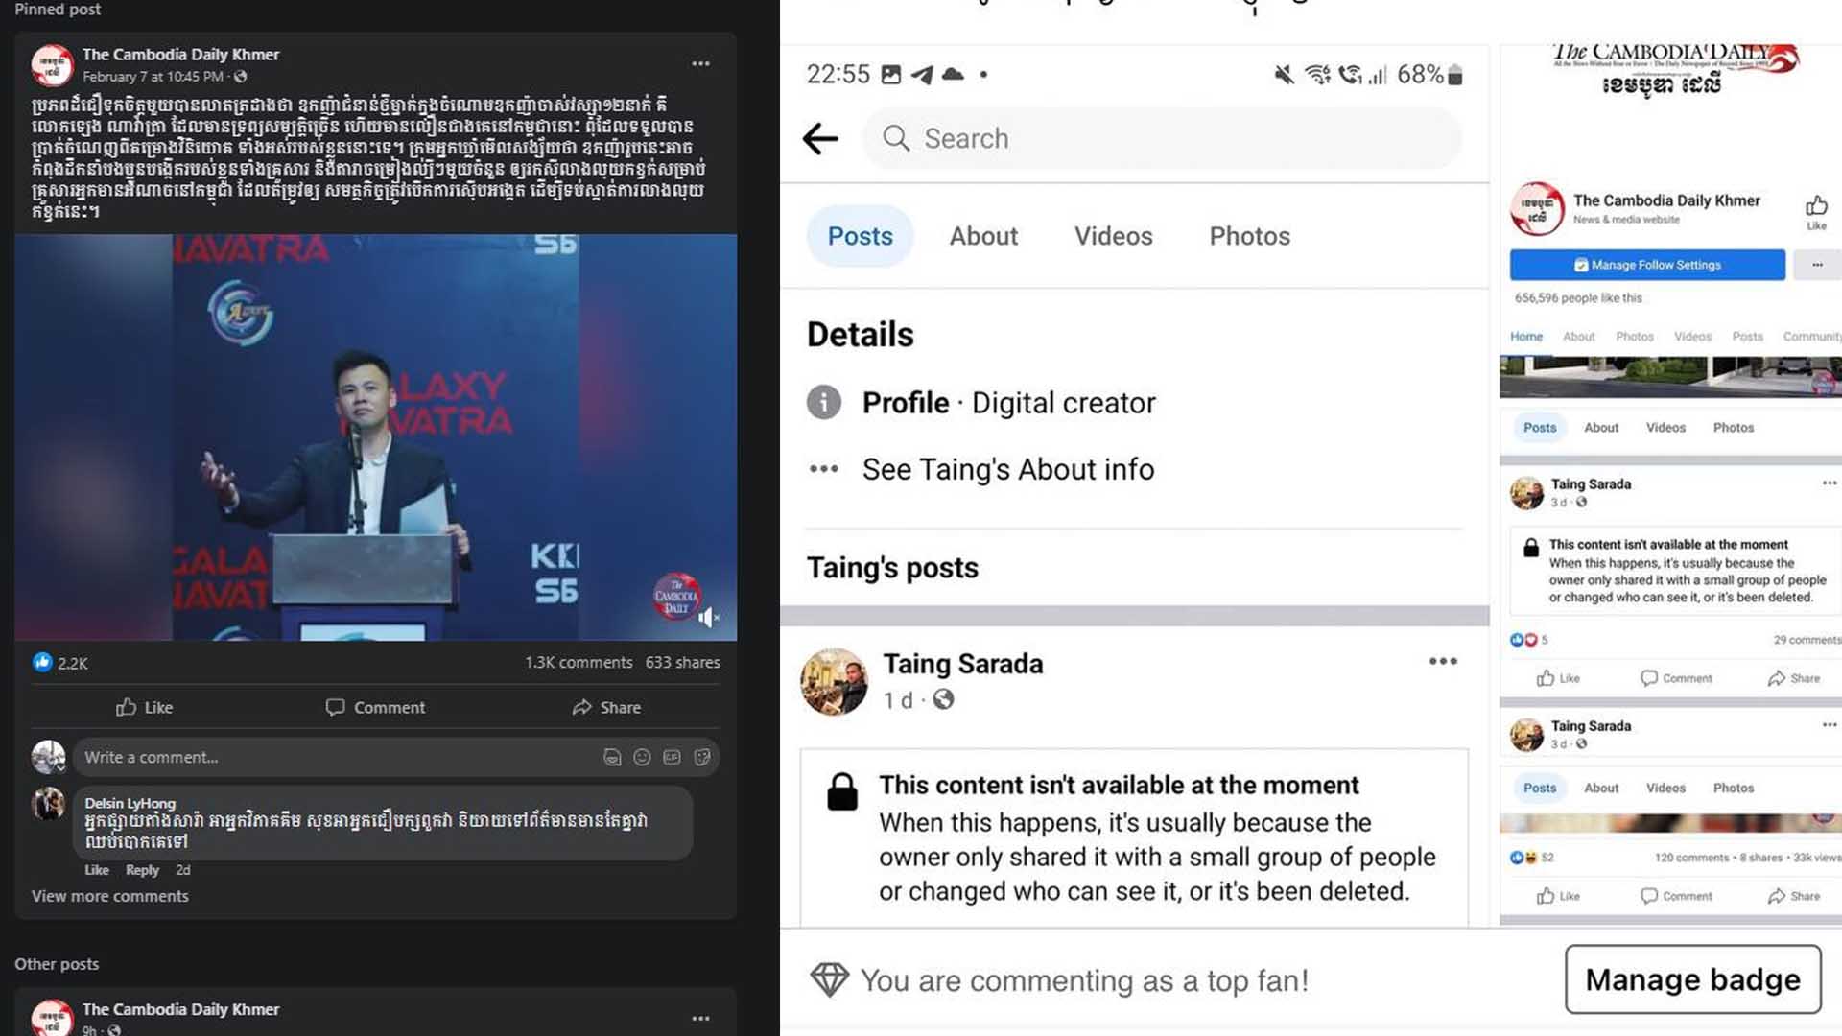The width and height of the screenshot is (1842, 1036).
Task: Click the Search input field
Action: click(x=1161, y=139)
